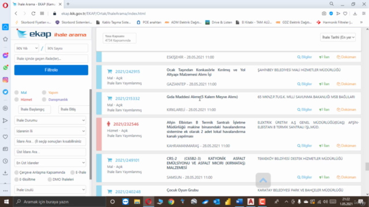Open Windows Start menu
Screen dimensions: 369x207
pos(6,202)
